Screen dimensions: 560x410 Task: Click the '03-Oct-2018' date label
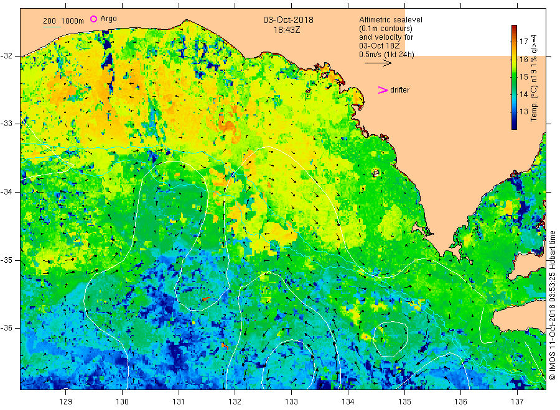tap(288, 20)
